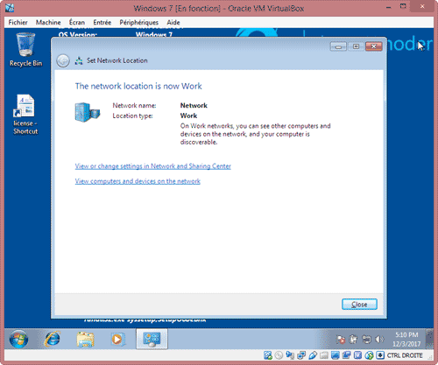Click VirtualBox display indicator
The width and height of the screenshot is (438, 365).
336,355
